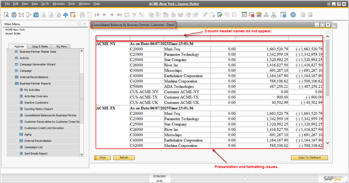Click the yellow Close button
The width and height of the screenshot is (349, 183).
[x=102, y=157]
